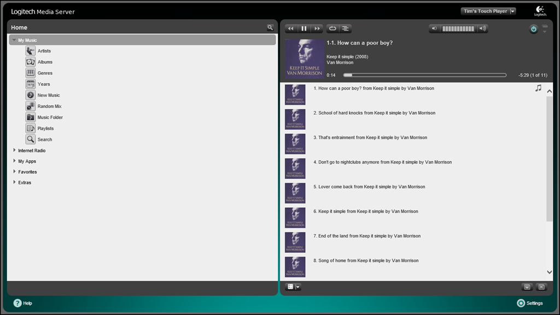This screenshot has height=315, width=560.
Task: Click the Help link
Action: click(x=27, y=303)
